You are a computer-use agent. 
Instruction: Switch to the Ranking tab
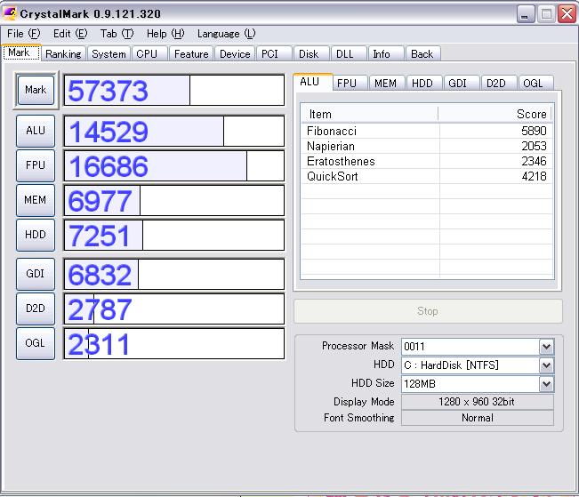pyautogui.click(x=63, y=54)
